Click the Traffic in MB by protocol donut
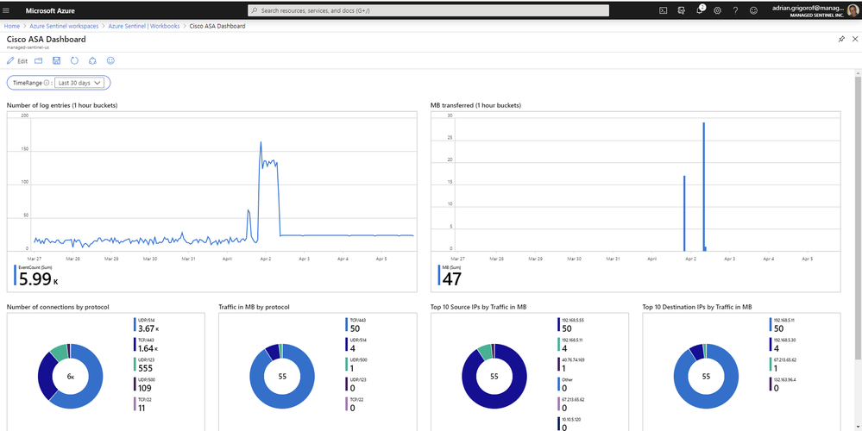The height and width of the screenshot is (431, 862). pyautogui.click(x=282, y=376)
